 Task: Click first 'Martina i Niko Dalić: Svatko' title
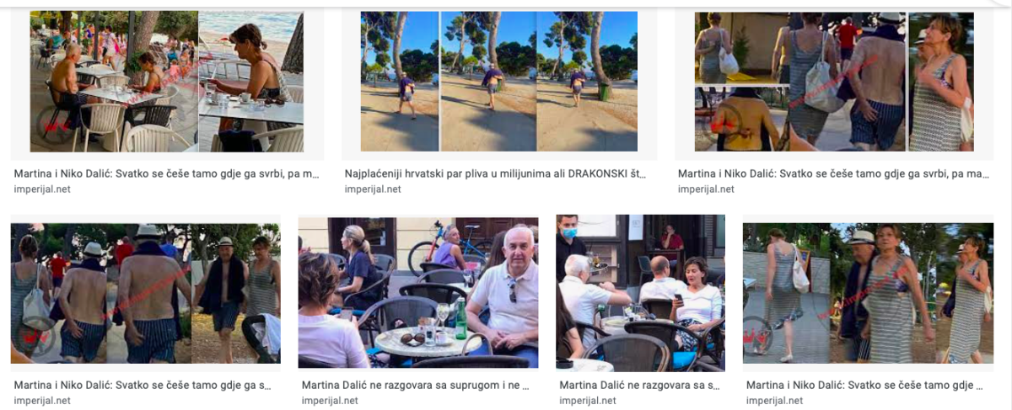167,174
